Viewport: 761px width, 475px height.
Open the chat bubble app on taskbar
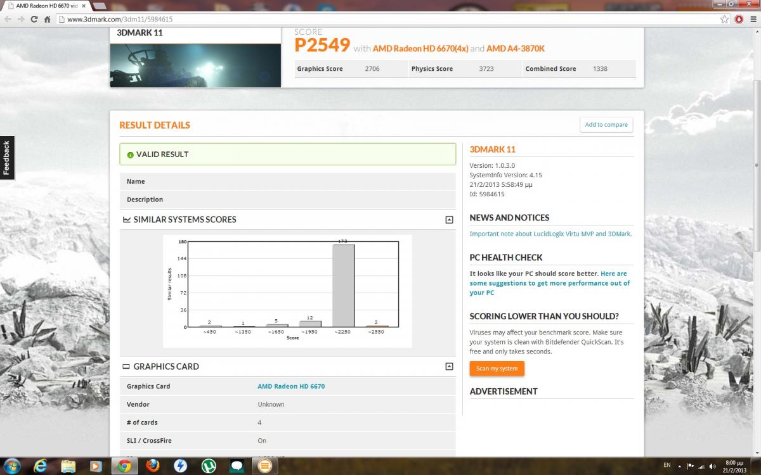pyautogui.click(x=237, y=466)
